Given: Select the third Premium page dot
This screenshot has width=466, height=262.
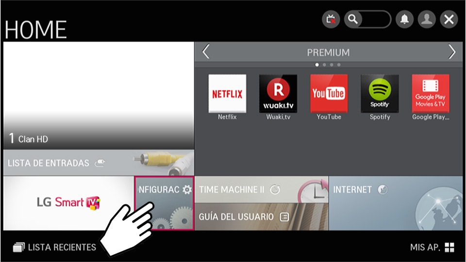Looking at the screenshot, I should 332,65.
